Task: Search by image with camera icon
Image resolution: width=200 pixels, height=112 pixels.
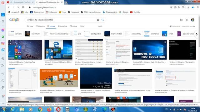Action: click(98, 20)
